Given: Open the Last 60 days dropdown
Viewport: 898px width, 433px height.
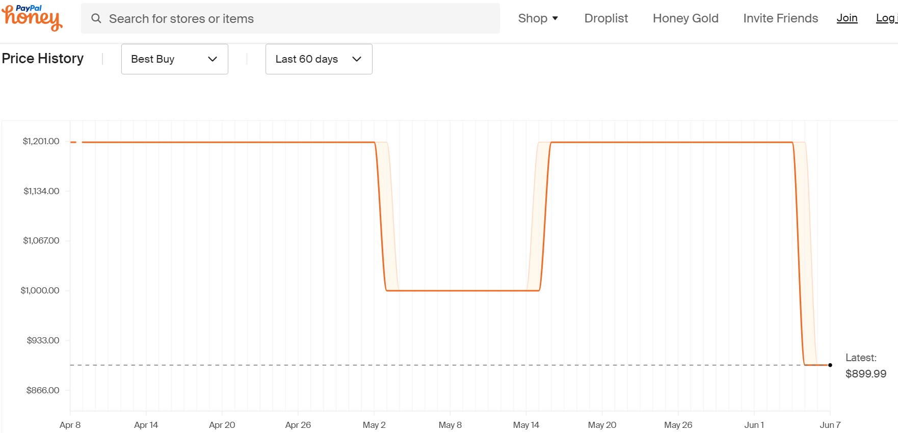Looking at the screenshot, I should coord(319,59).
